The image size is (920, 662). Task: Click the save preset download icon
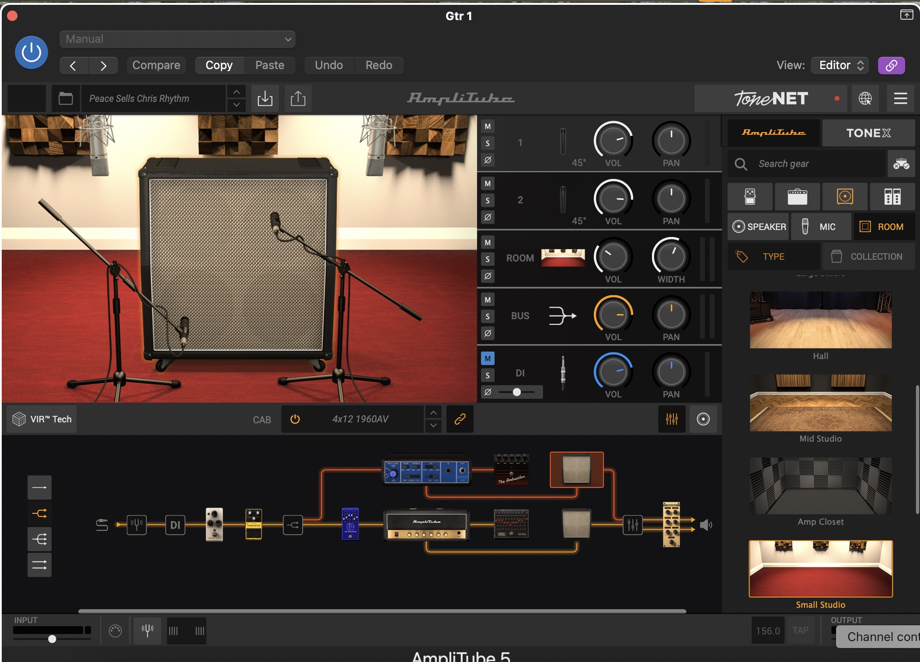265,98
